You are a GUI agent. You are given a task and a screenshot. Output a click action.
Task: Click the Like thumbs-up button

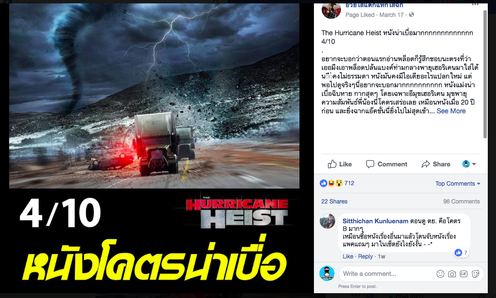pyautogui.click(x=340, y=164)
